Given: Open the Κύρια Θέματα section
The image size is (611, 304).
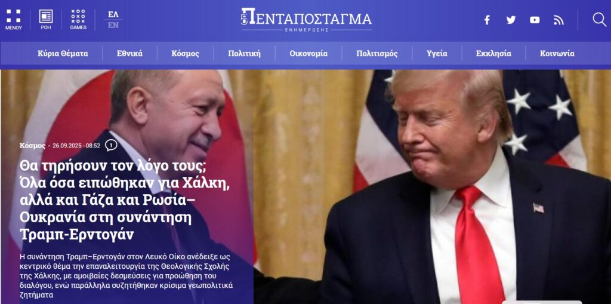Looking at the screenshot, I should (63, 54).
